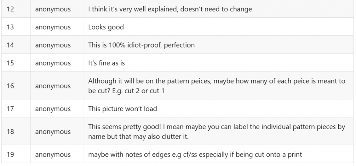Image resolution: width=356 pixels, height=166 pixels.
Task: Click the row number 19 cell
Action: (x=10, y=155)
